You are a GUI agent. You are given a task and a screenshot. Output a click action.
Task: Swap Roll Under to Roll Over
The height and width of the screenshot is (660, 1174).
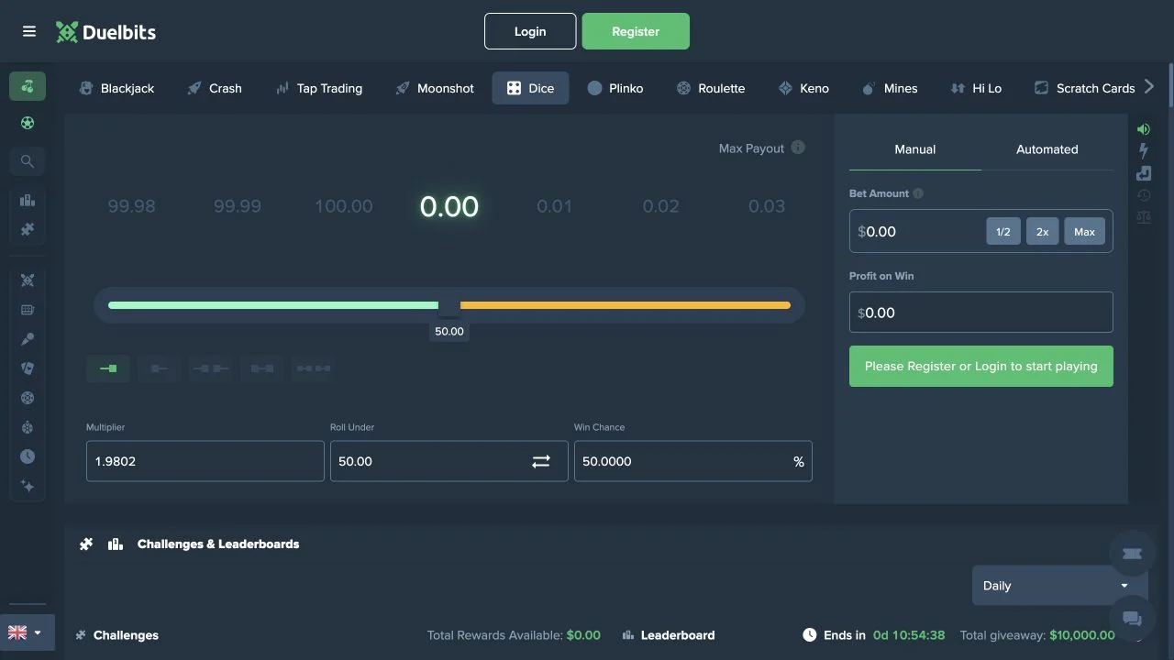(x=541, y=461)
